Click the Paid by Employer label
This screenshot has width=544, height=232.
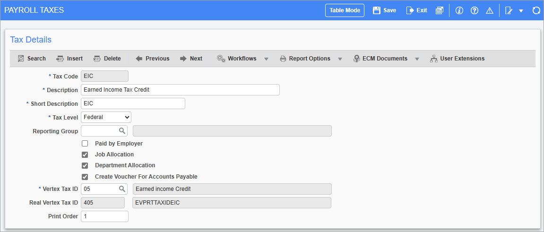119,144
